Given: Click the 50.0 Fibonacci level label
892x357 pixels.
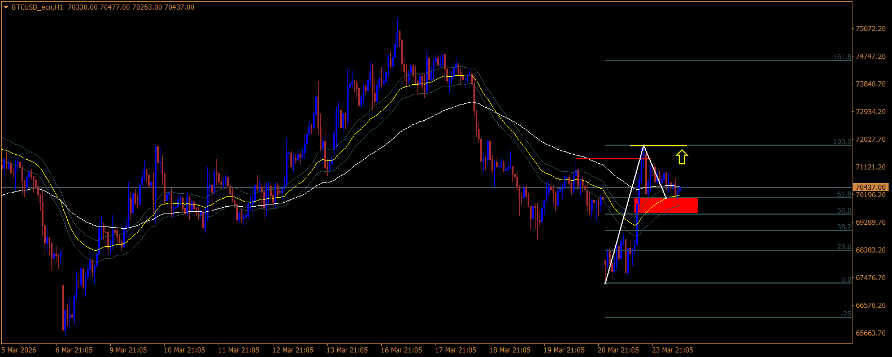Looking at the screenshot, I should 843,211.
